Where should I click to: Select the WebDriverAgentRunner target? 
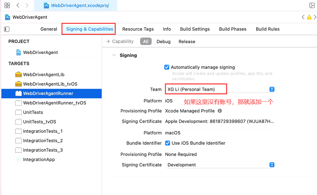[52, 93]
